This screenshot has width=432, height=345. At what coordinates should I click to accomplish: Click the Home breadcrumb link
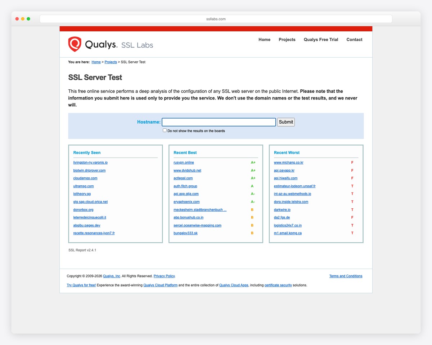pos(96,62)
